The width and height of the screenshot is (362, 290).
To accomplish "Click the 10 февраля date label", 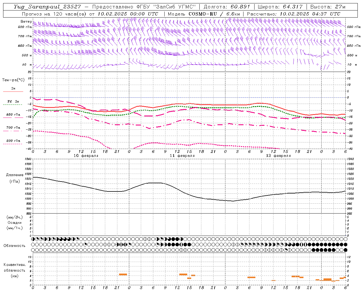I will point(86,156).
